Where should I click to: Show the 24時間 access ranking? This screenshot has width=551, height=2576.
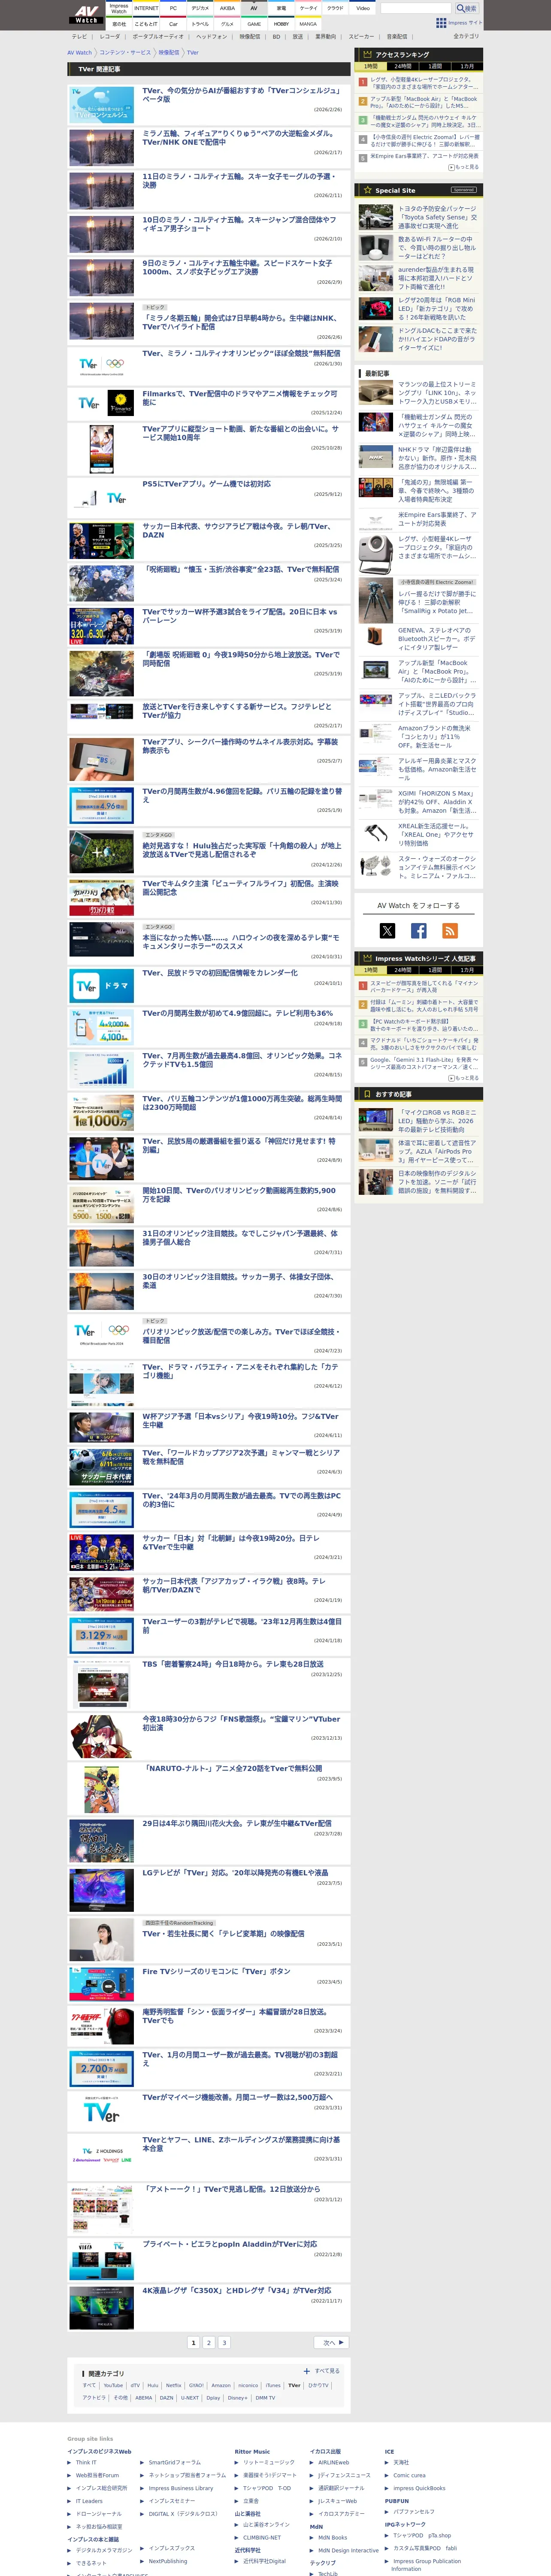[x=402, y=66]
